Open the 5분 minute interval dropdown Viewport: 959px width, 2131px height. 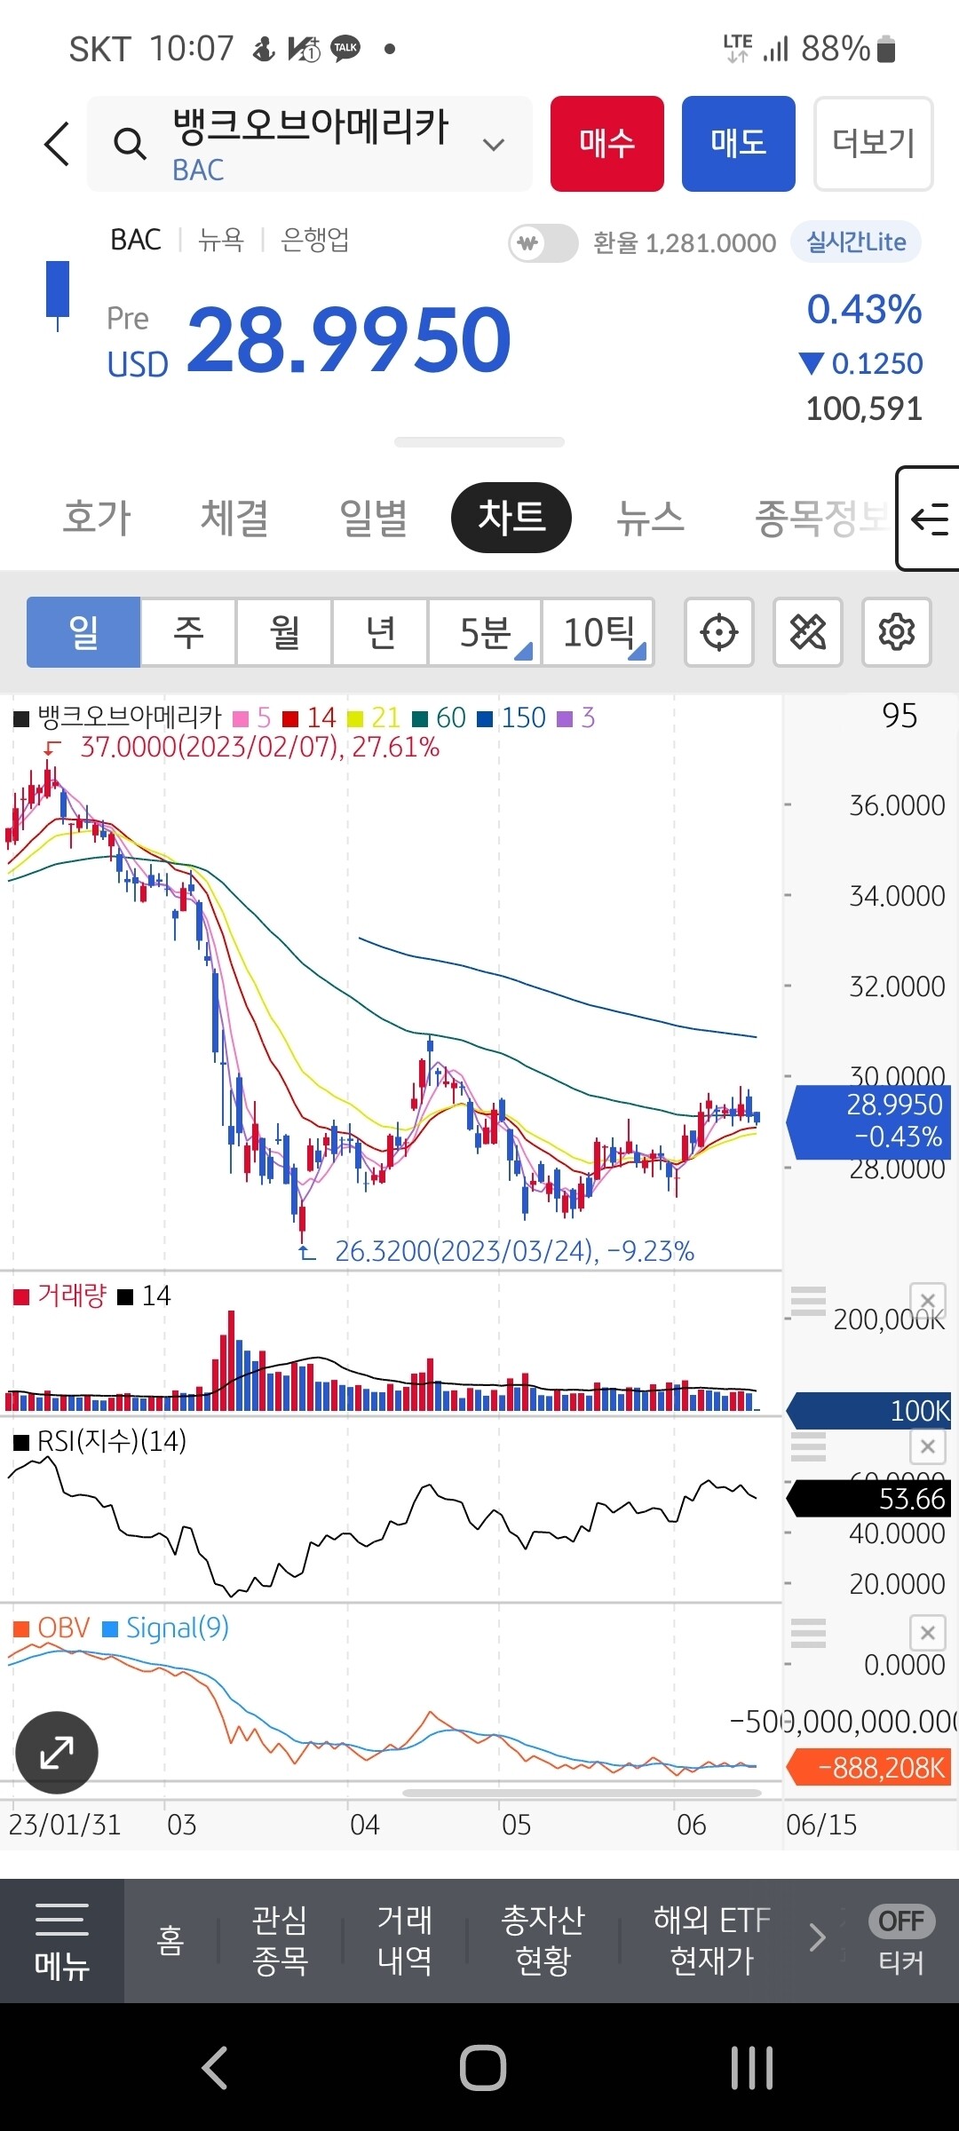(x=485, y=632)
